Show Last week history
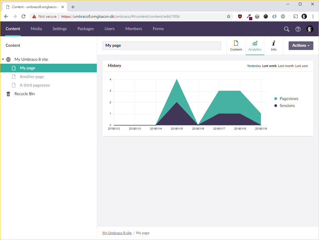 pyautogui.click(x=269, y=66)
